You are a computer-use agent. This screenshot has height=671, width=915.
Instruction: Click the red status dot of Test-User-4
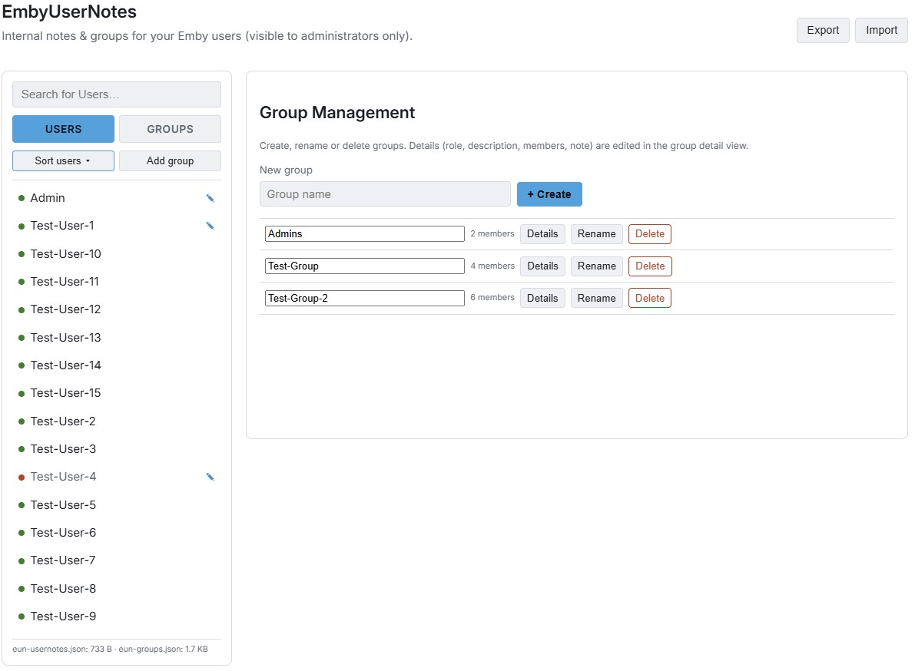coord(22,478)
